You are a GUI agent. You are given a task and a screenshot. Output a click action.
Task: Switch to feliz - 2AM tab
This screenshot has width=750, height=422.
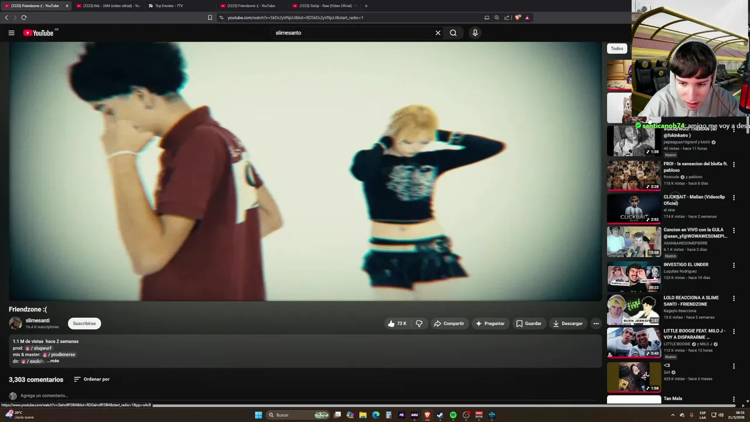108,6
